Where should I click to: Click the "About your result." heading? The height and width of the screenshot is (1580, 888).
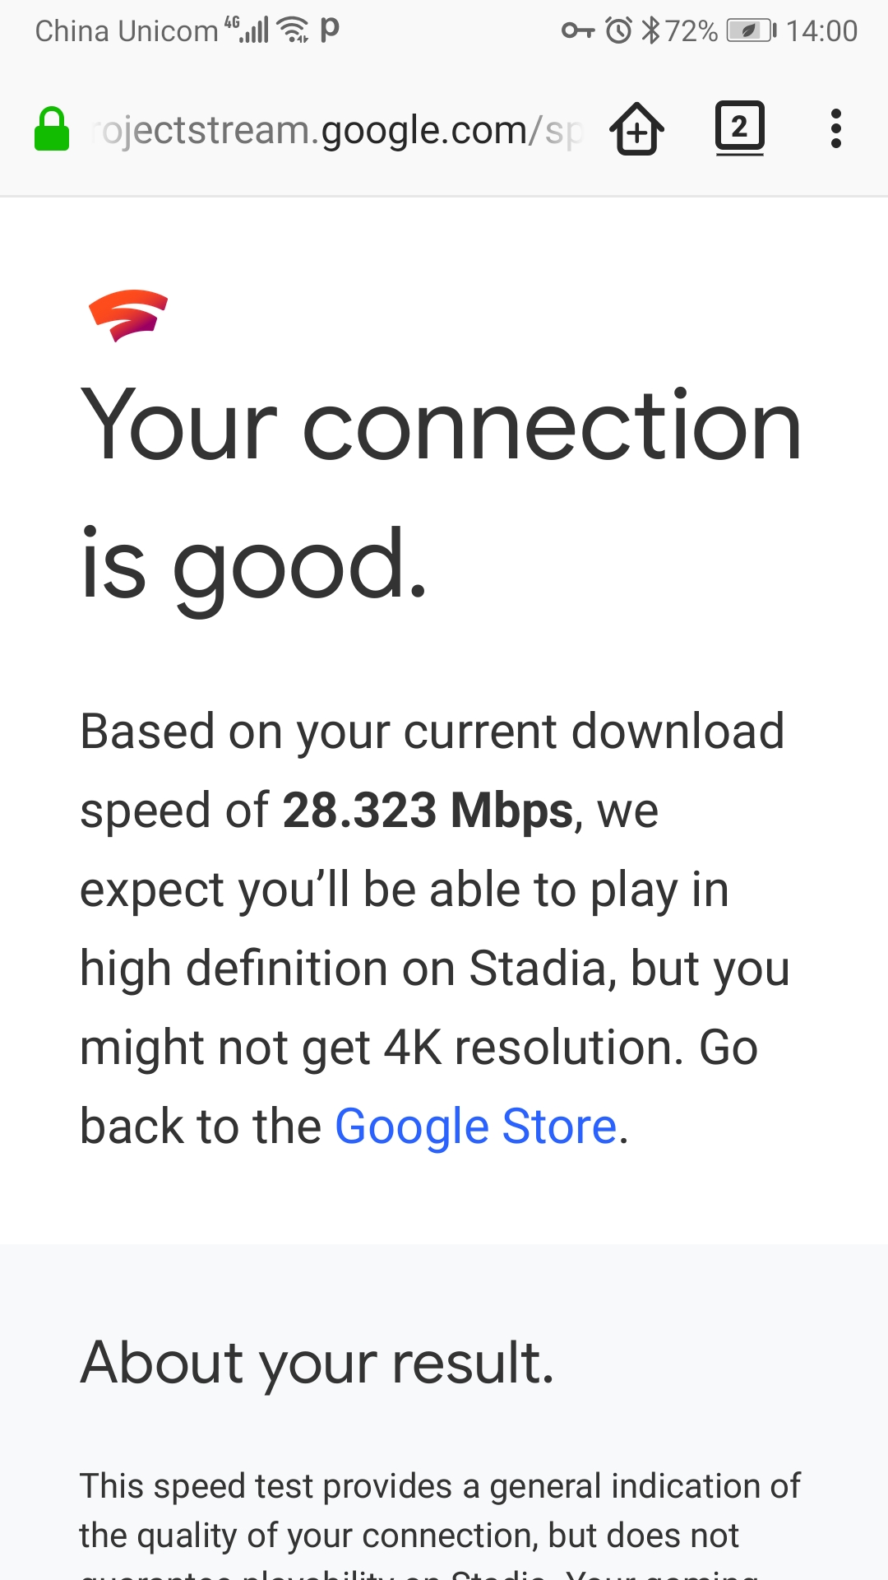pyautogui.click(x=317, y=1363)
